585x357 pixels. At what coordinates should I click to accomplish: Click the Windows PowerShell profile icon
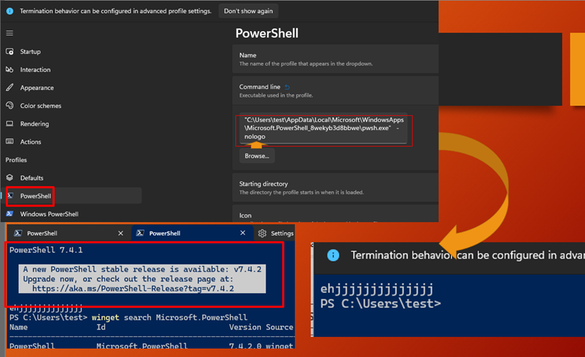(x=9, y=214)
